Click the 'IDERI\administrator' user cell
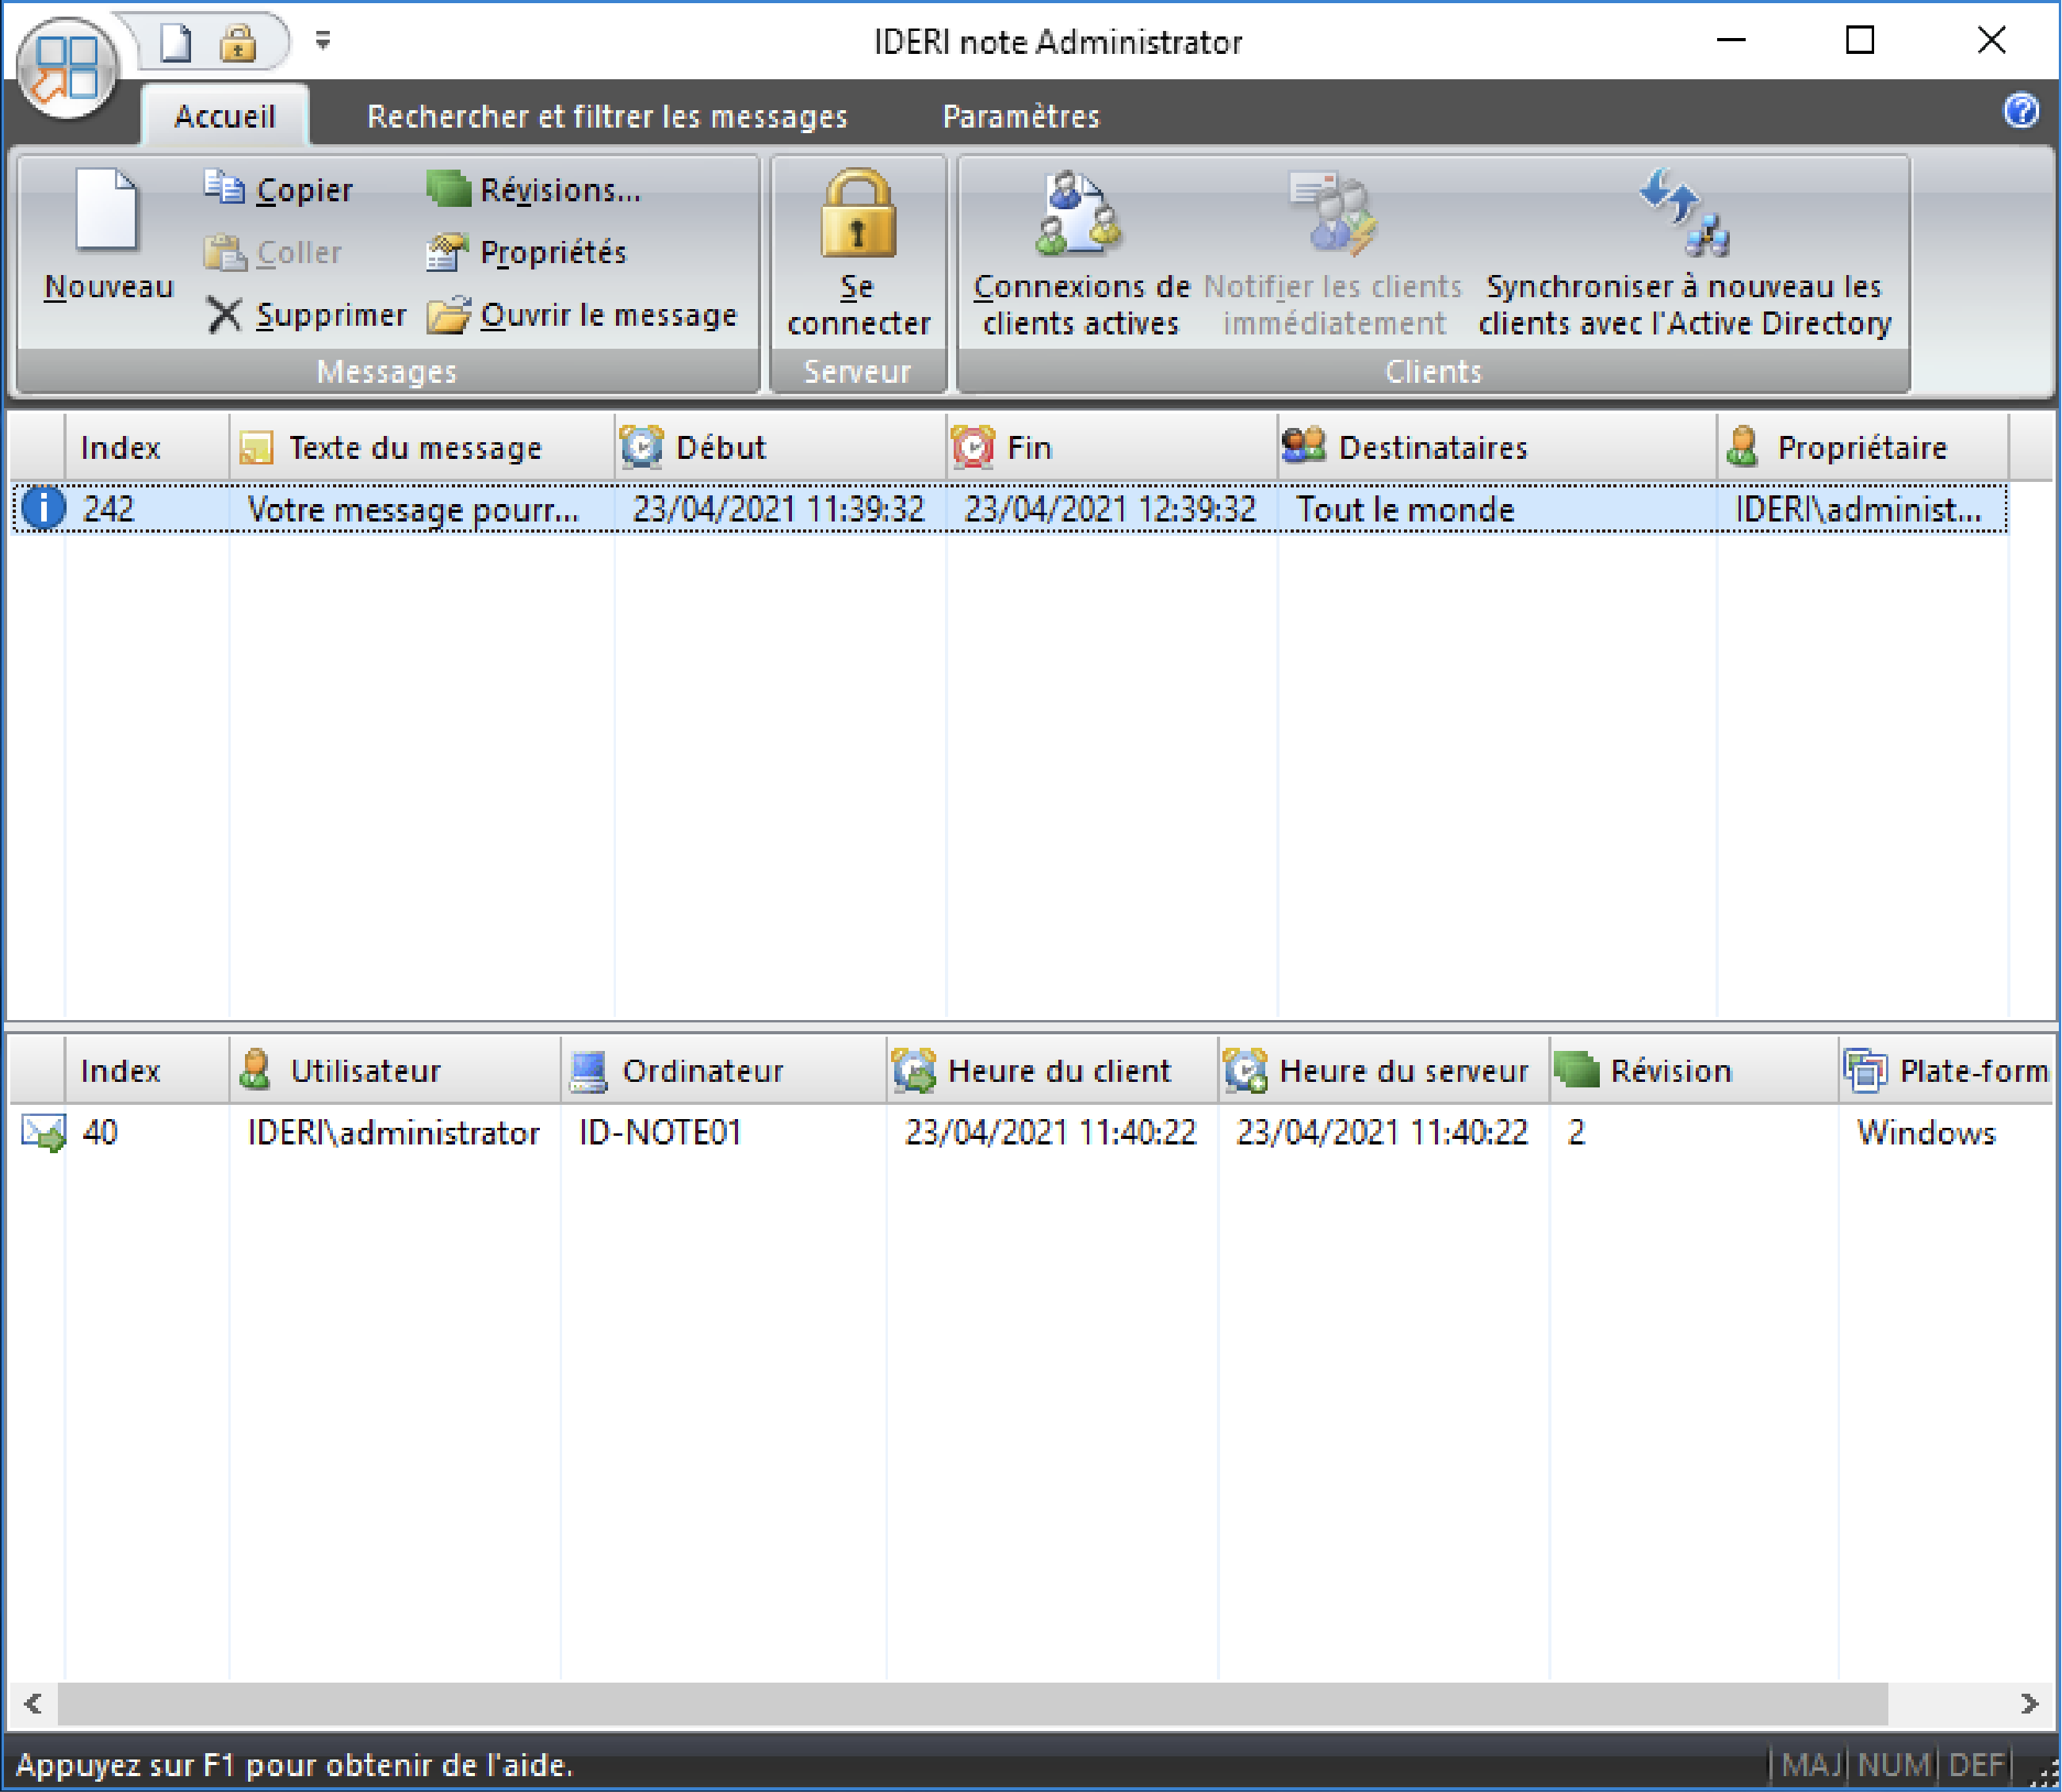This screenshot has height=1792, width=2062. coord(393,1133)
